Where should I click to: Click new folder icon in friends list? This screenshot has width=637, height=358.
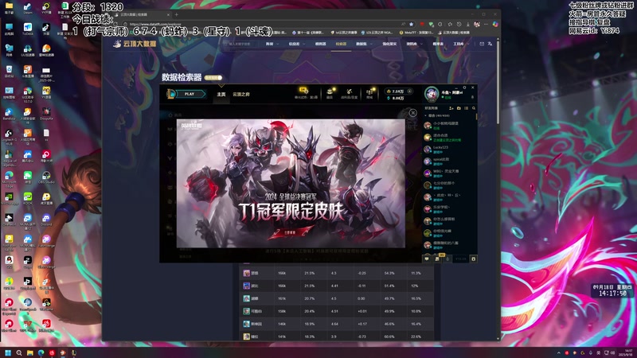(x=459, y=108)
